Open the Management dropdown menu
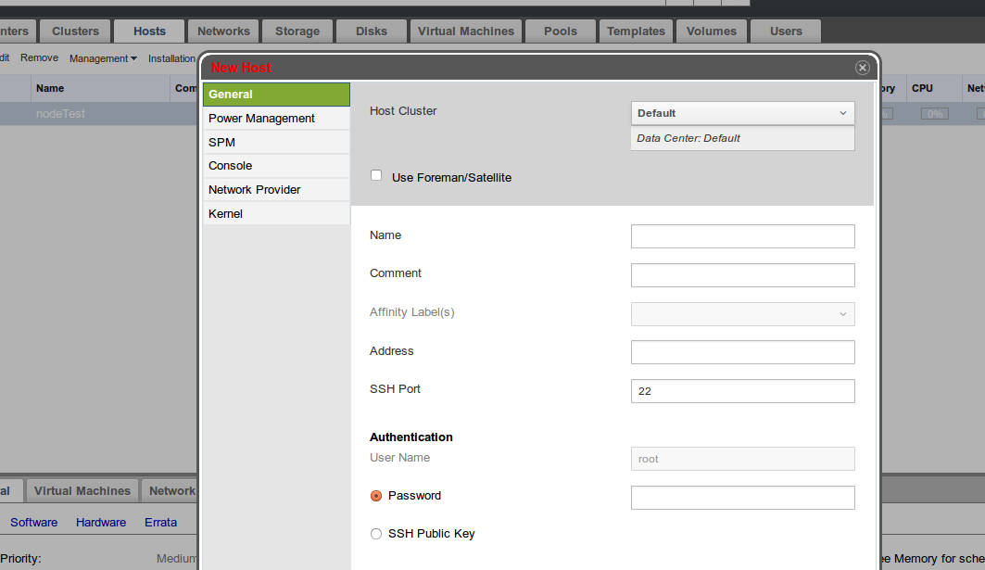This screenshot has width=985, height=570. [x=102, y=58]
